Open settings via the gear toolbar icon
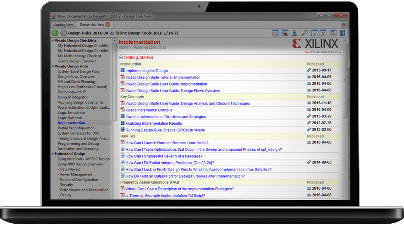Screen dimensions: 404x227 point(333,33)
